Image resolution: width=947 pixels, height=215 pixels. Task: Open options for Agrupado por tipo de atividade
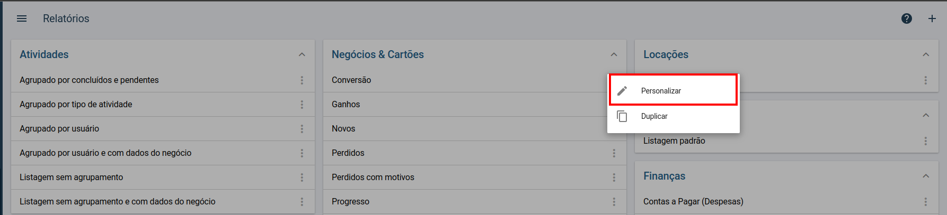(302, 105)
